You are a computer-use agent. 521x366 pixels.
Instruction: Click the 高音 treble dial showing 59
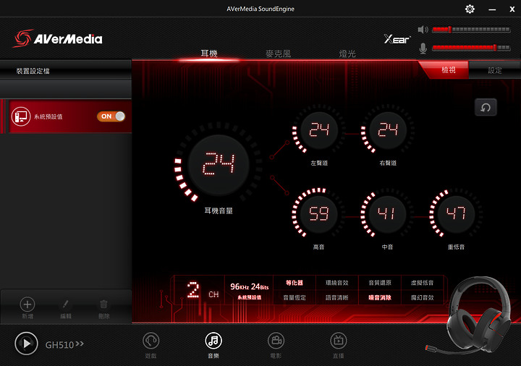pos(319,213)
